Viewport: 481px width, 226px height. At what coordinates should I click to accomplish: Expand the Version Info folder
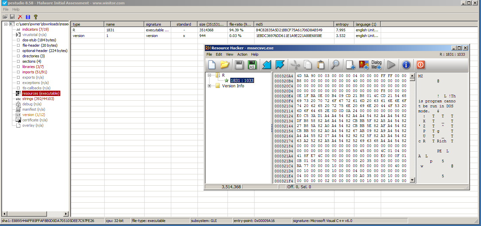click(210, 86)
